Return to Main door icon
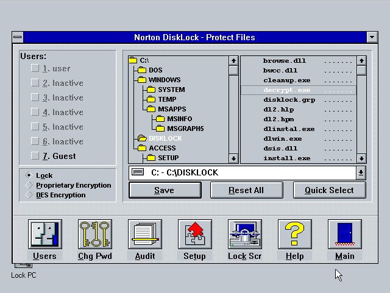Image resolution: width=390 pixels, height=293 pixels. tap(345, 234)
